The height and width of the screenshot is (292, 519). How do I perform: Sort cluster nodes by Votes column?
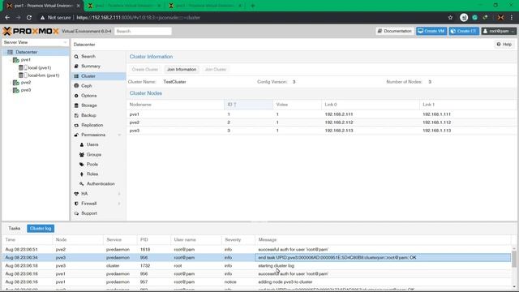pos(298,105)
